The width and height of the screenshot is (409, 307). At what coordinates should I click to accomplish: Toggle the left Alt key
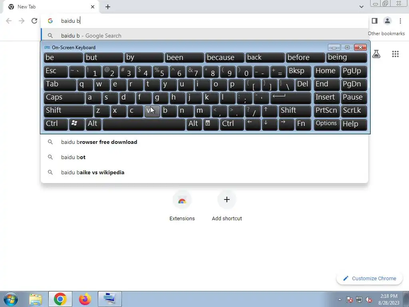[x=93, y=124]
